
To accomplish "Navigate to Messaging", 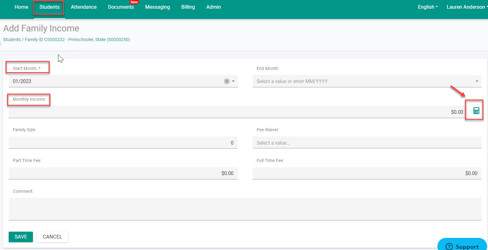I will click(157, 7).
